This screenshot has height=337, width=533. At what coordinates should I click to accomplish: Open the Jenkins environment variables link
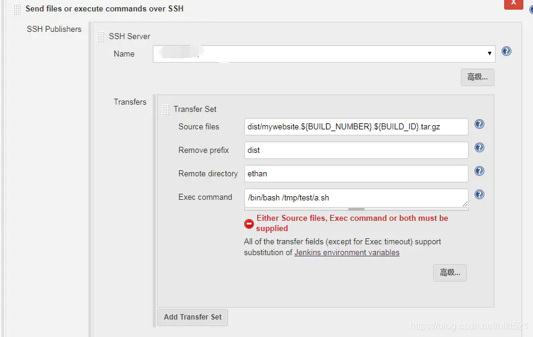coord(347,253)
